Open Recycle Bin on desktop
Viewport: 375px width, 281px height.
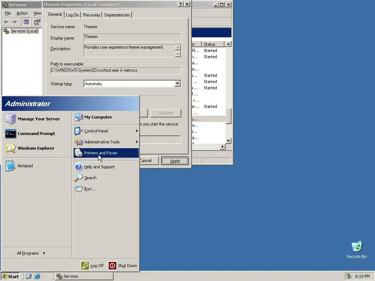(x=357, y=250)
